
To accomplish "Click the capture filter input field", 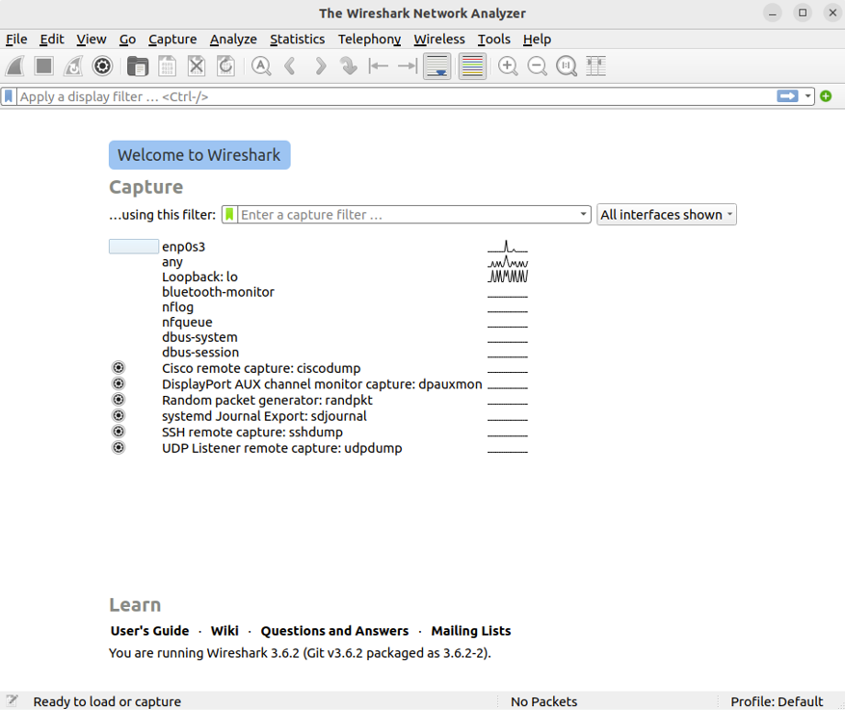I will (408, 215).
